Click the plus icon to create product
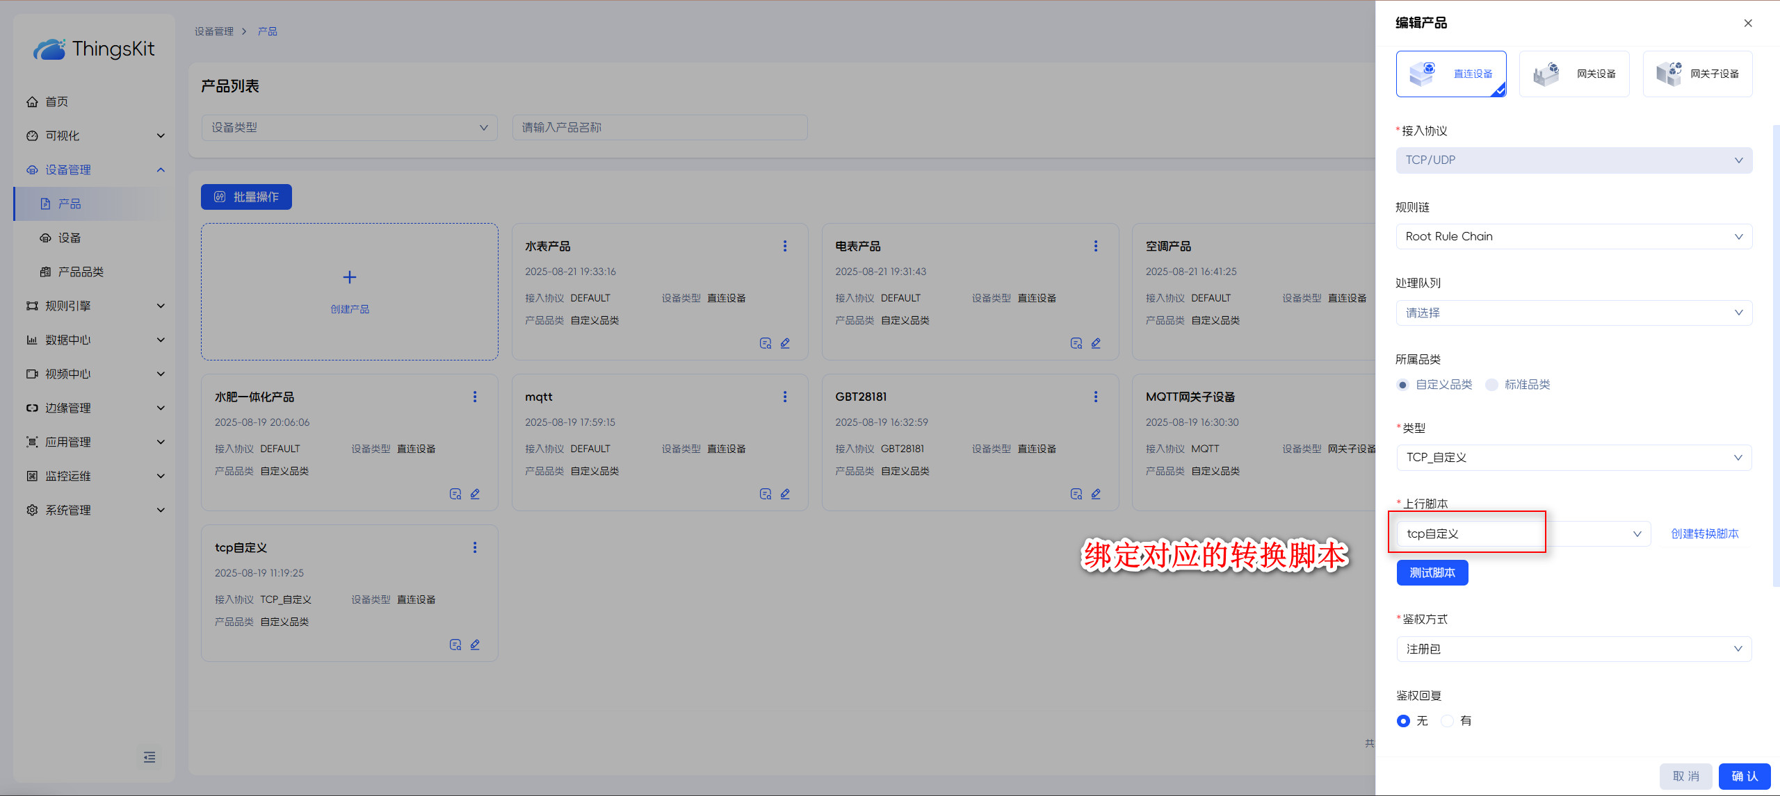Screen dimensions: 1780x796 pos(350,277)
